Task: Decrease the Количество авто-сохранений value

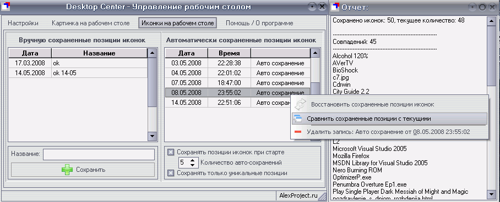Action: click(192, 165)
